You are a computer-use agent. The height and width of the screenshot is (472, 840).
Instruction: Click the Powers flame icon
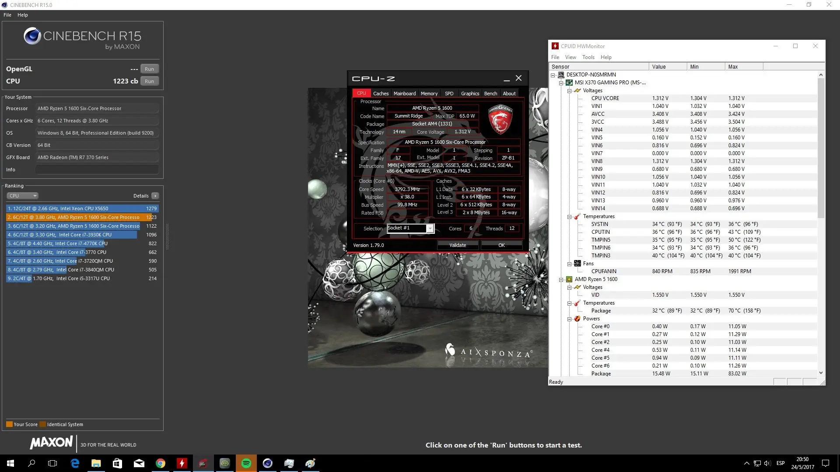point(577,319)
